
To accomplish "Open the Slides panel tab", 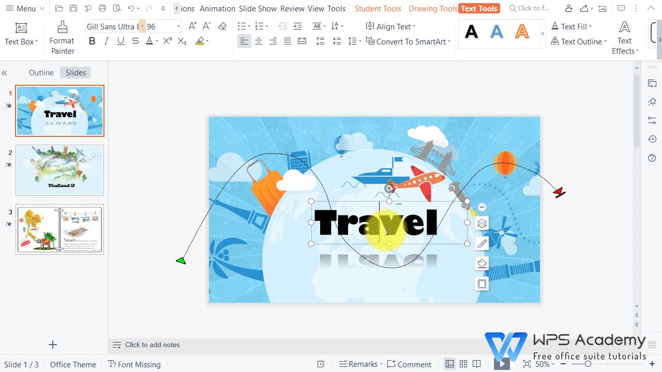I will tap(75, 72).
